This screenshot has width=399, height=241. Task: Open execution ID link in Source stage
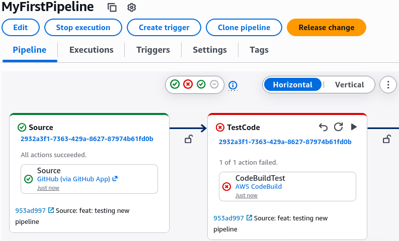(x=87, y=139)
